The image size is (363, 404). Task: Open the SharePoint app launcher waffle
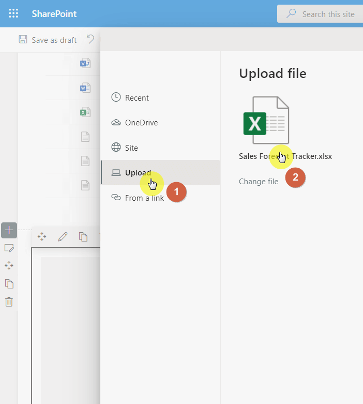point(13,13)
